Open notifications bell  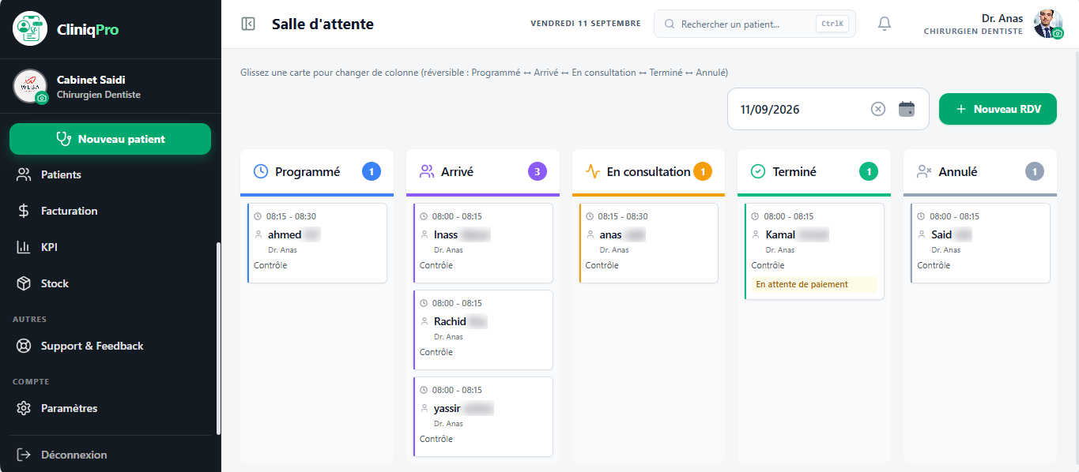click(885, 24)
